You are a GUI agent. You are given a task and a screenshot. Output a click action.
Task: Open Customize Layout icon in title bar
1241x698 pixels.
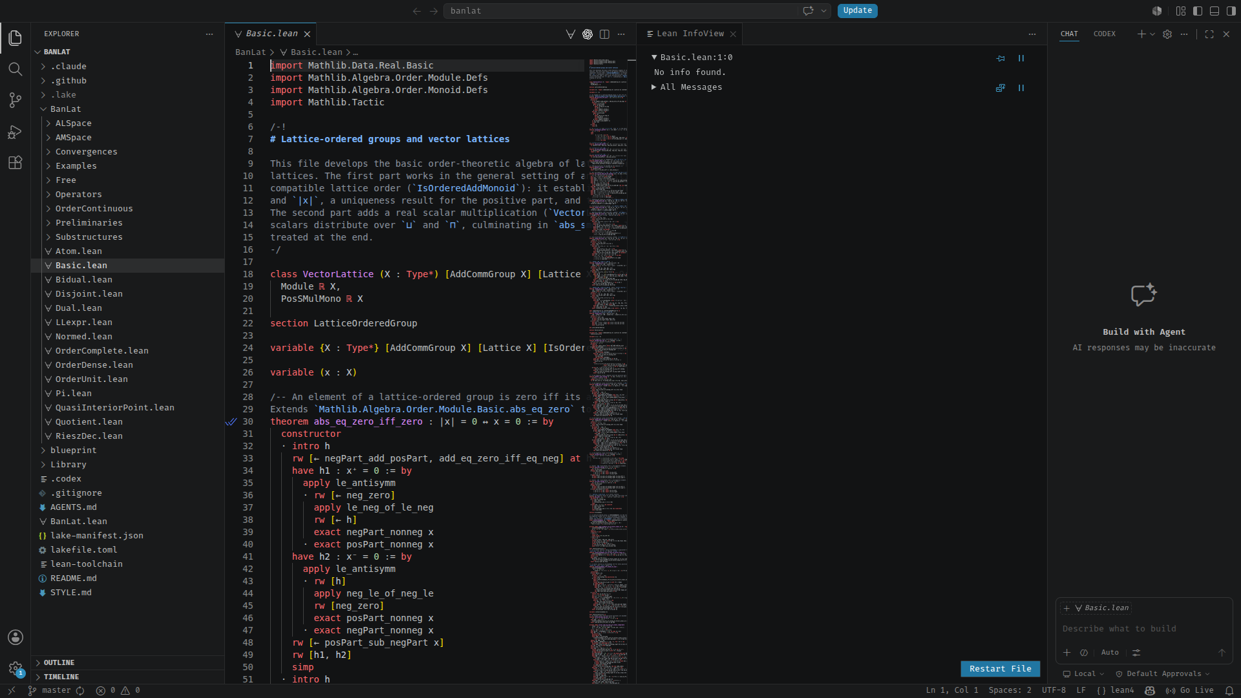point(1181,11)
